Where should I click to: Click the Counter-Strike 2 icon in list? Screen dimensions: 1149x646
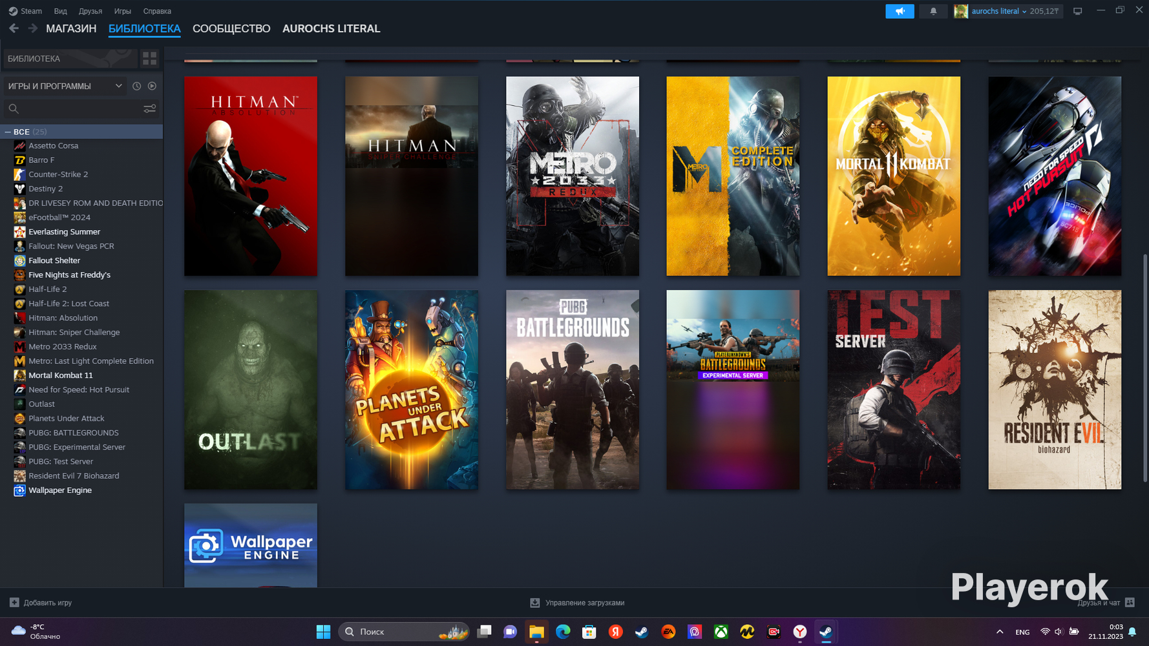[x=19, y=174]
